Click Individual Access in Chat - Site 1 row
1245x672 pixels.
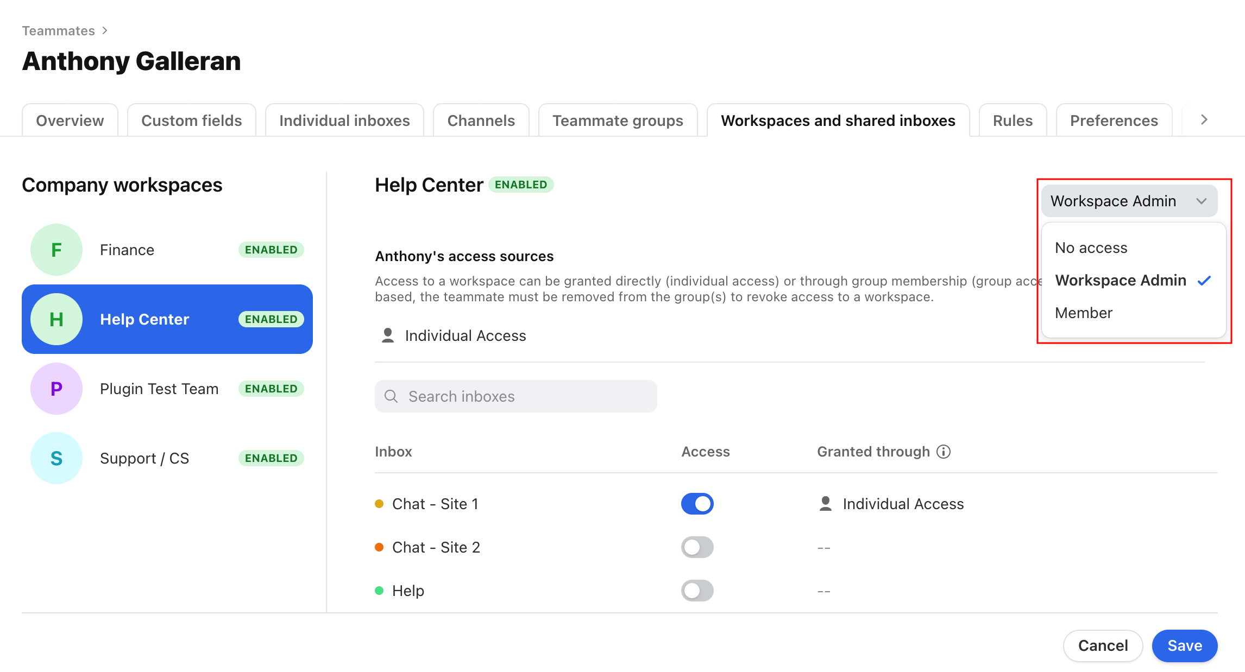tap(903, 504)
